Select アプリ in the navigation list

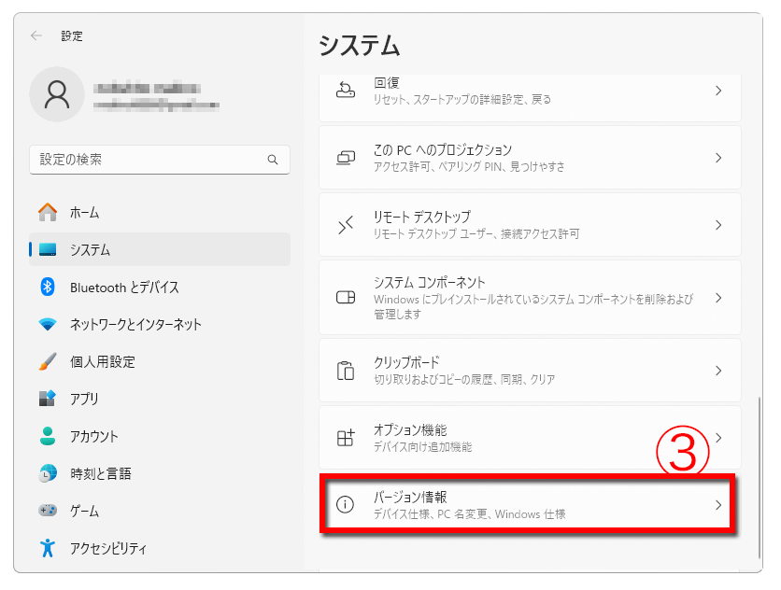click(x=84, y=400)
